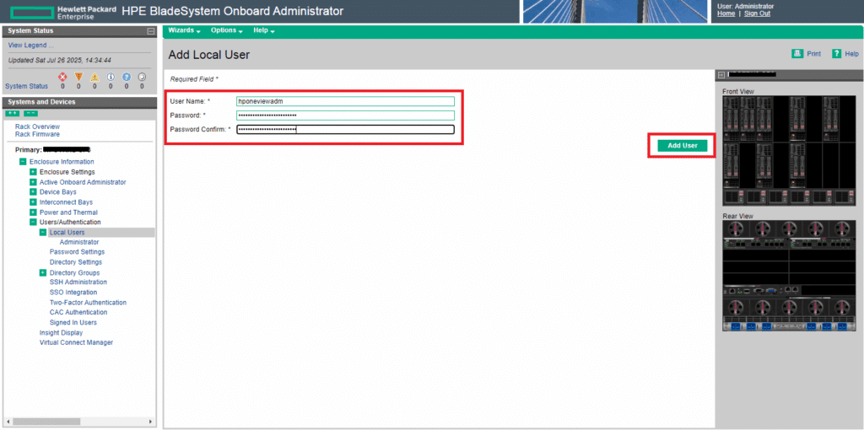The height and width of the screenshot is (430, 864).
Task: Click the Add User button
Action: [683, 146]
